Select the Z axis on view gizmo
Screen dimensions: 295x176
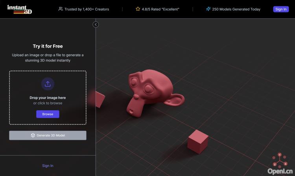pyautogui.click(x=275, y=164)
